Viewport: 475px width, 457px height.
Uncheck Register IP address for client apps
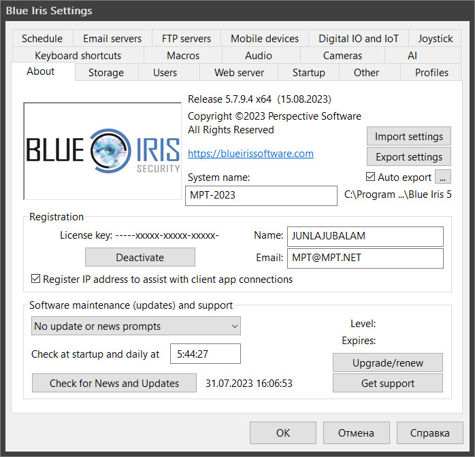[x=35, y=279]
